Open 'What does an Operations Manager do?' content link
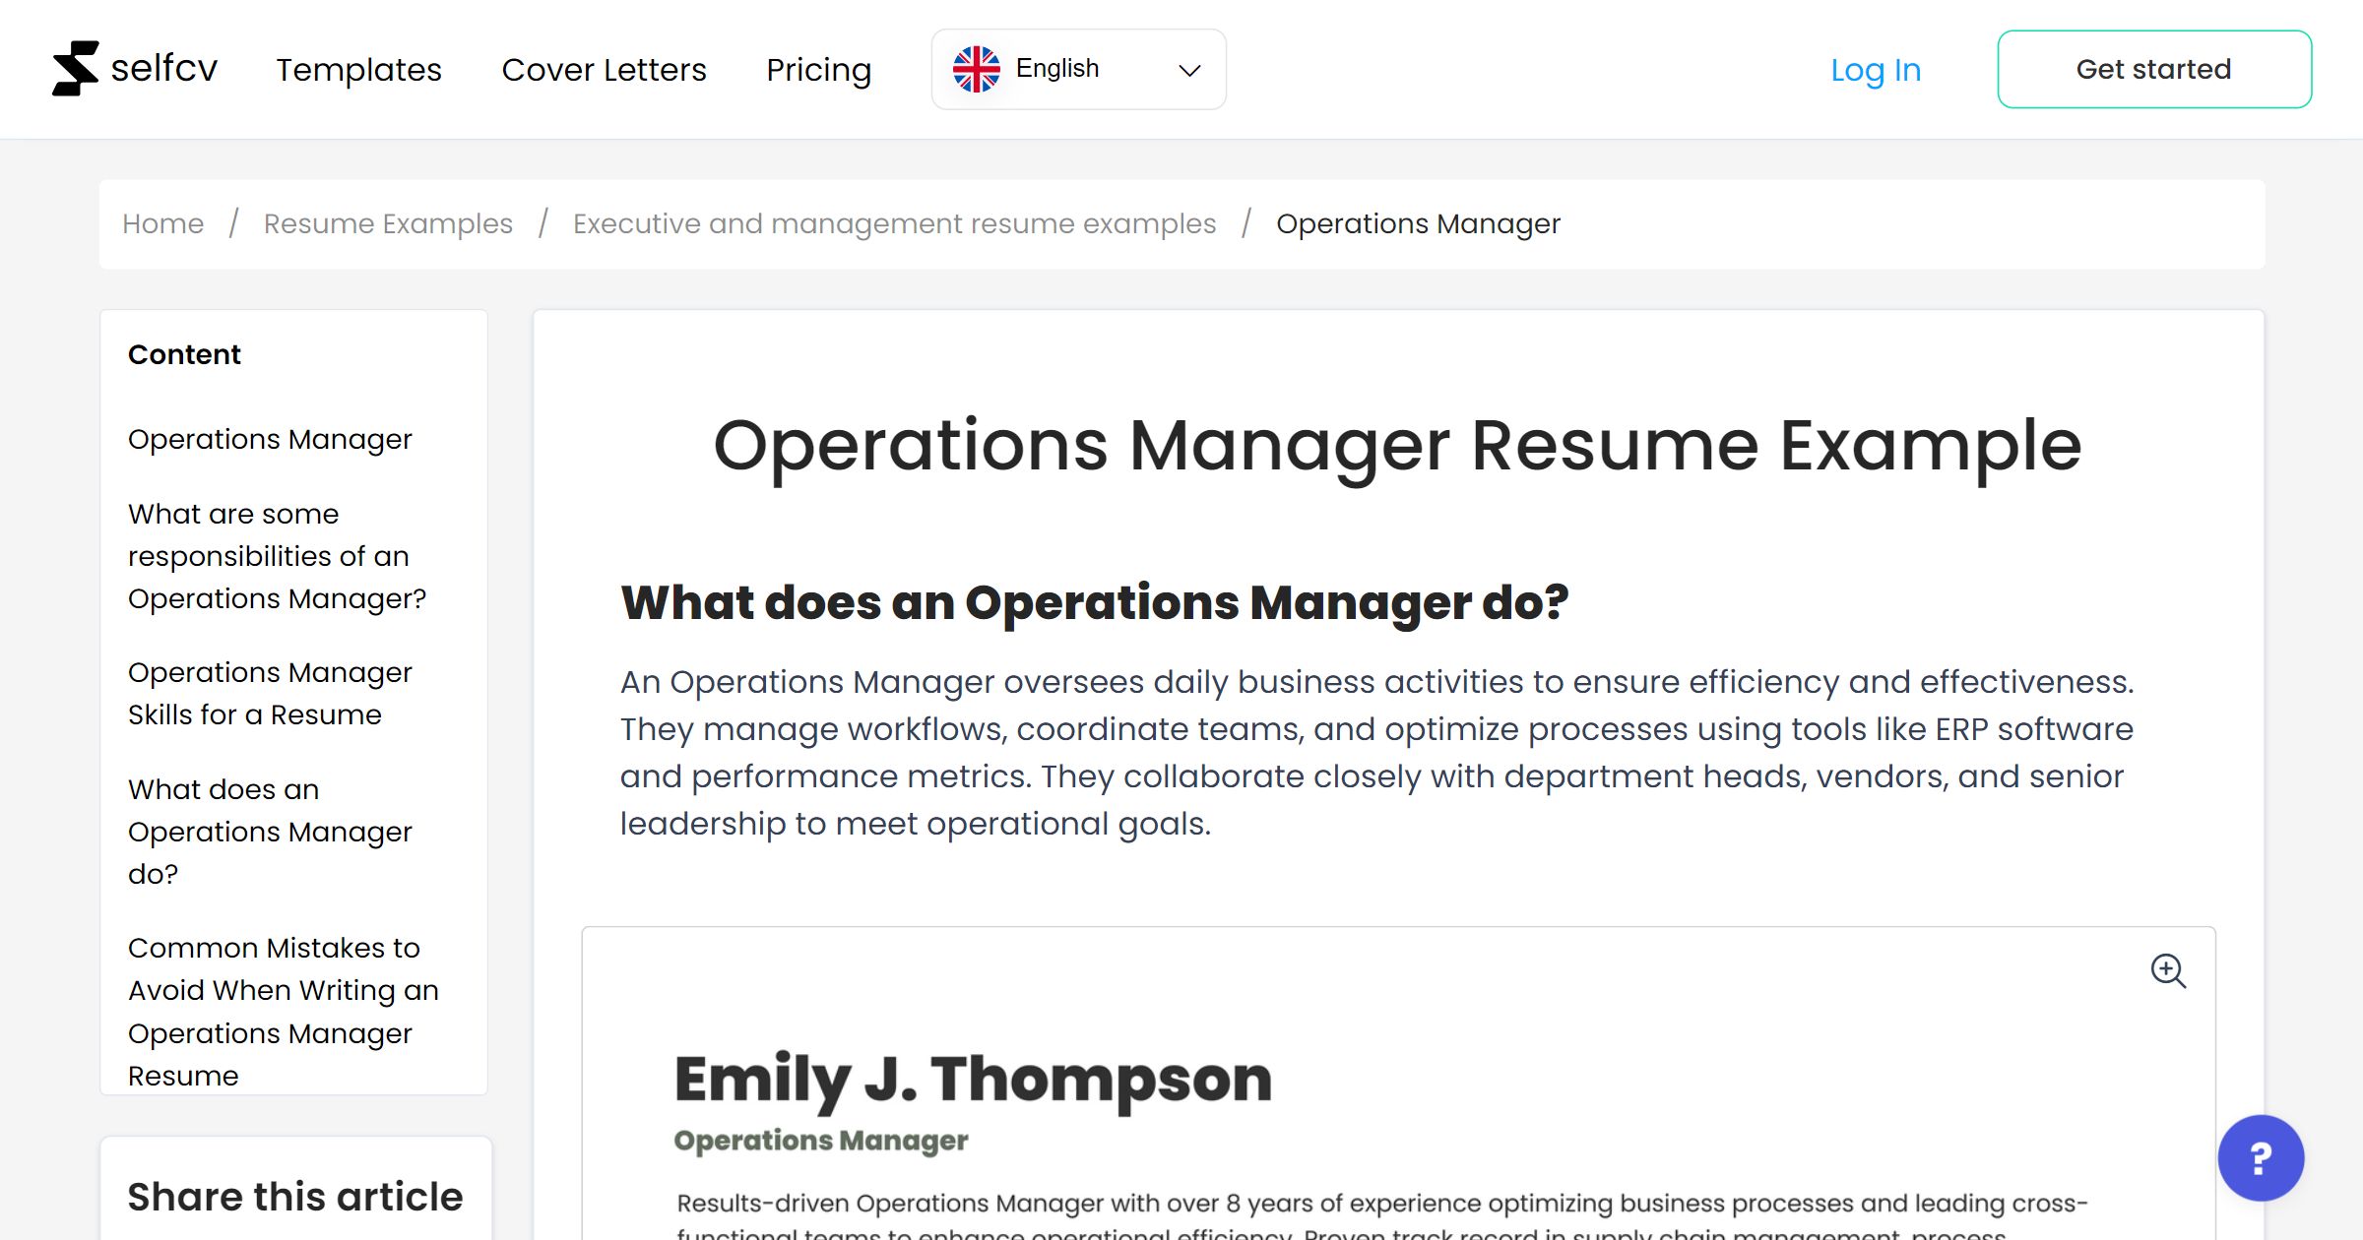Image resolution: width=2363 pixels, height=1240 pixels. pos(270,832)
